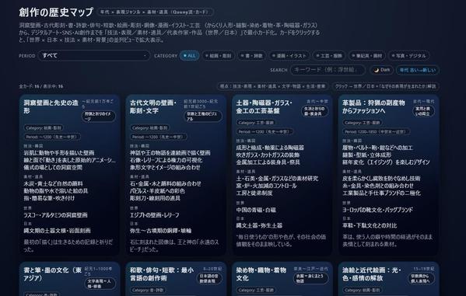This screenshot has width=466, height=296.
Task: Focus the SEARCH keyword input field
Action: click(x=328, y=70)
